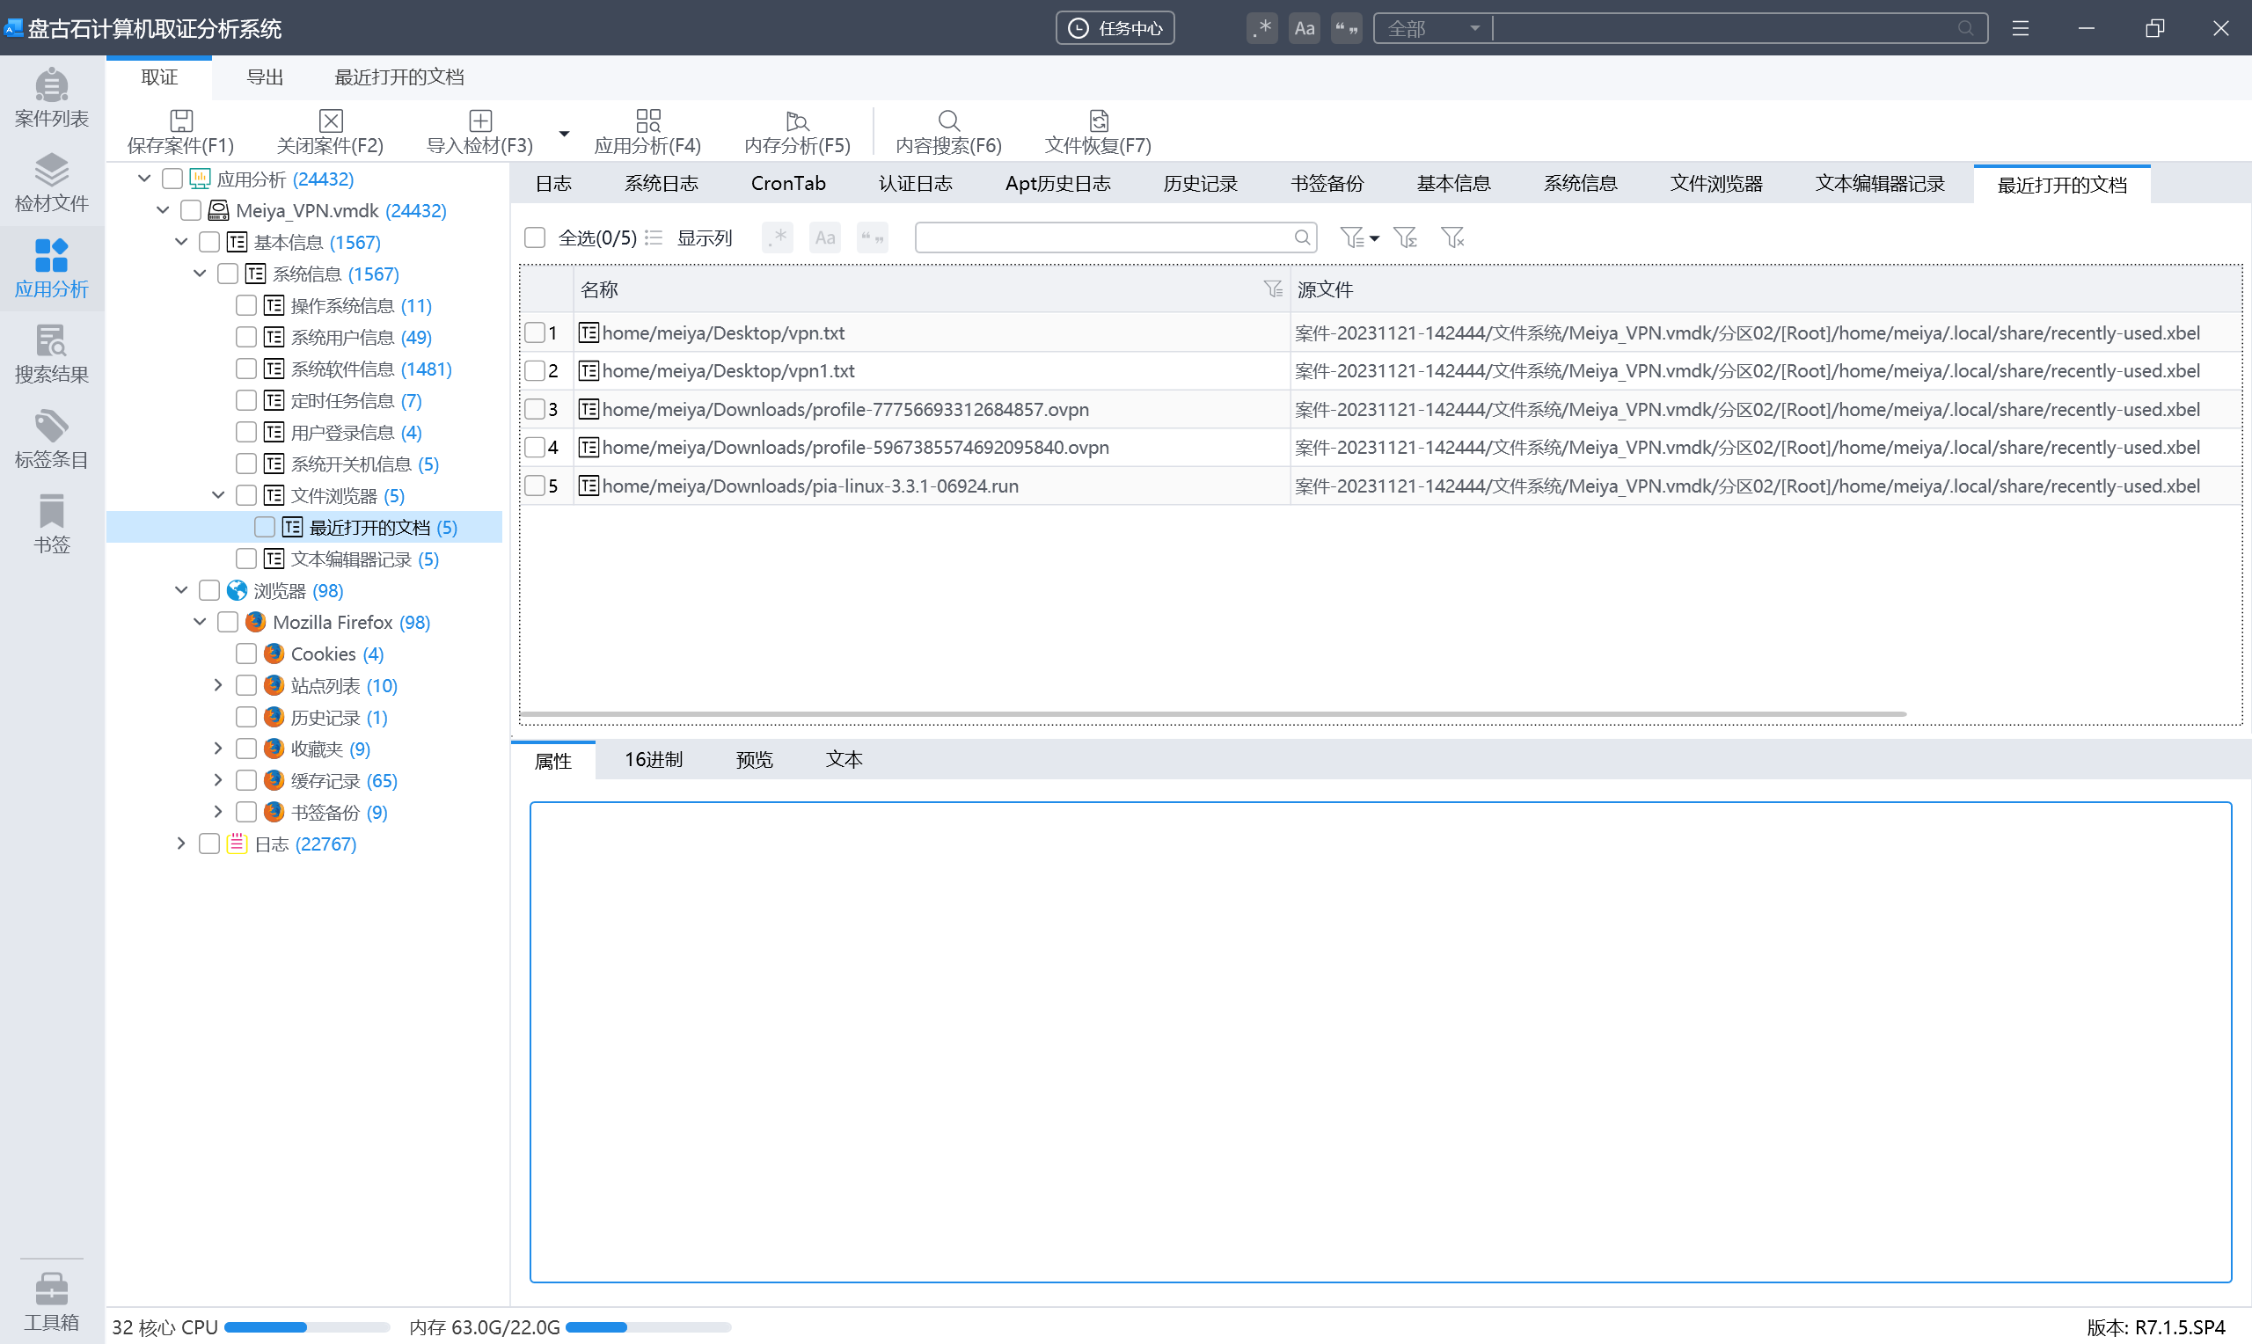The height and width of the screenshot is (1344, 2252).
Task: Click the Task Center button
Action: (x=1115, y=28)
